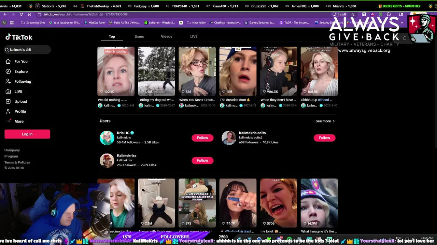
Task: Open the MissXss Panel bookmark
Action: [95, 23]
